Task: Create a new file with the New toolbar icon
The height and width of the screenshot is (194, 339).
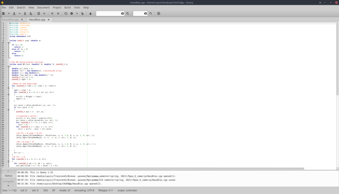Action: pyautogui.click(x=3, y=14)
